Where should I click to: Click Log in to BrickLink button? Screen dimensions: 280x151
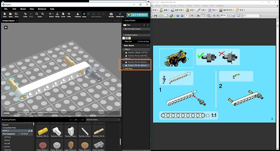pyautogui.click(x=137, y=15)
